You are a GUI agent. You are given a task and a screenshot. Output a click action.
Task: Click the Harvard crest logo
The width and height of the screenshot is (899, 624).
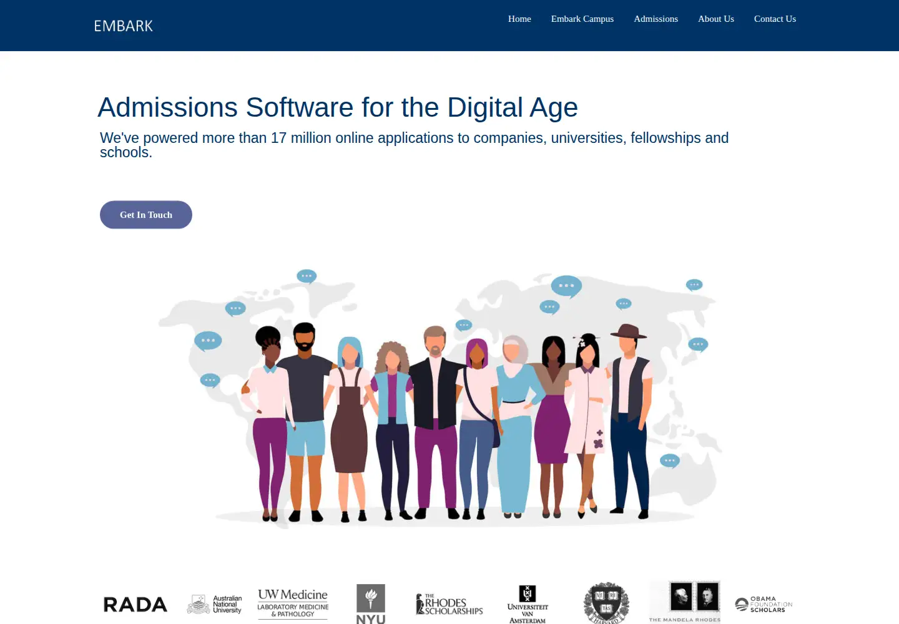click(x=606, y=603)
